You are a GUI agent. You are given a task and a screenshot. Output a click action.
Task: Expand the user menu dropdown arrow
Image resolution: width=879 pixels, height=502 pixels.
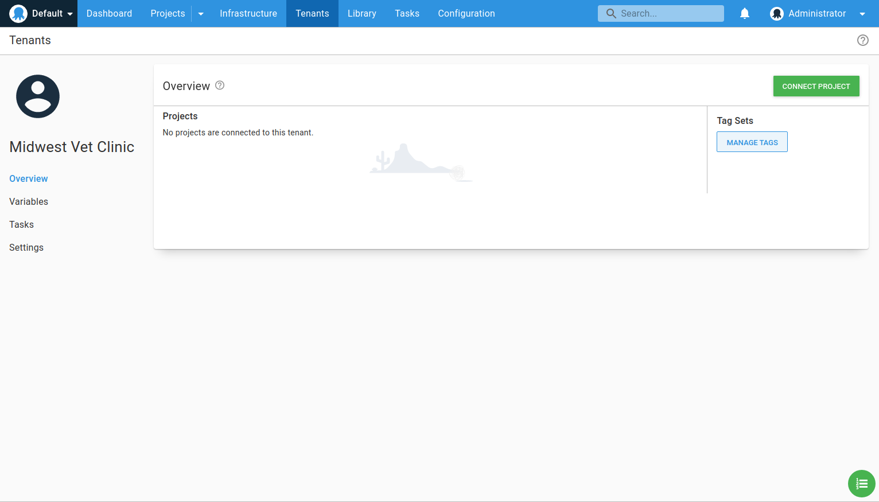pos(862,14)
